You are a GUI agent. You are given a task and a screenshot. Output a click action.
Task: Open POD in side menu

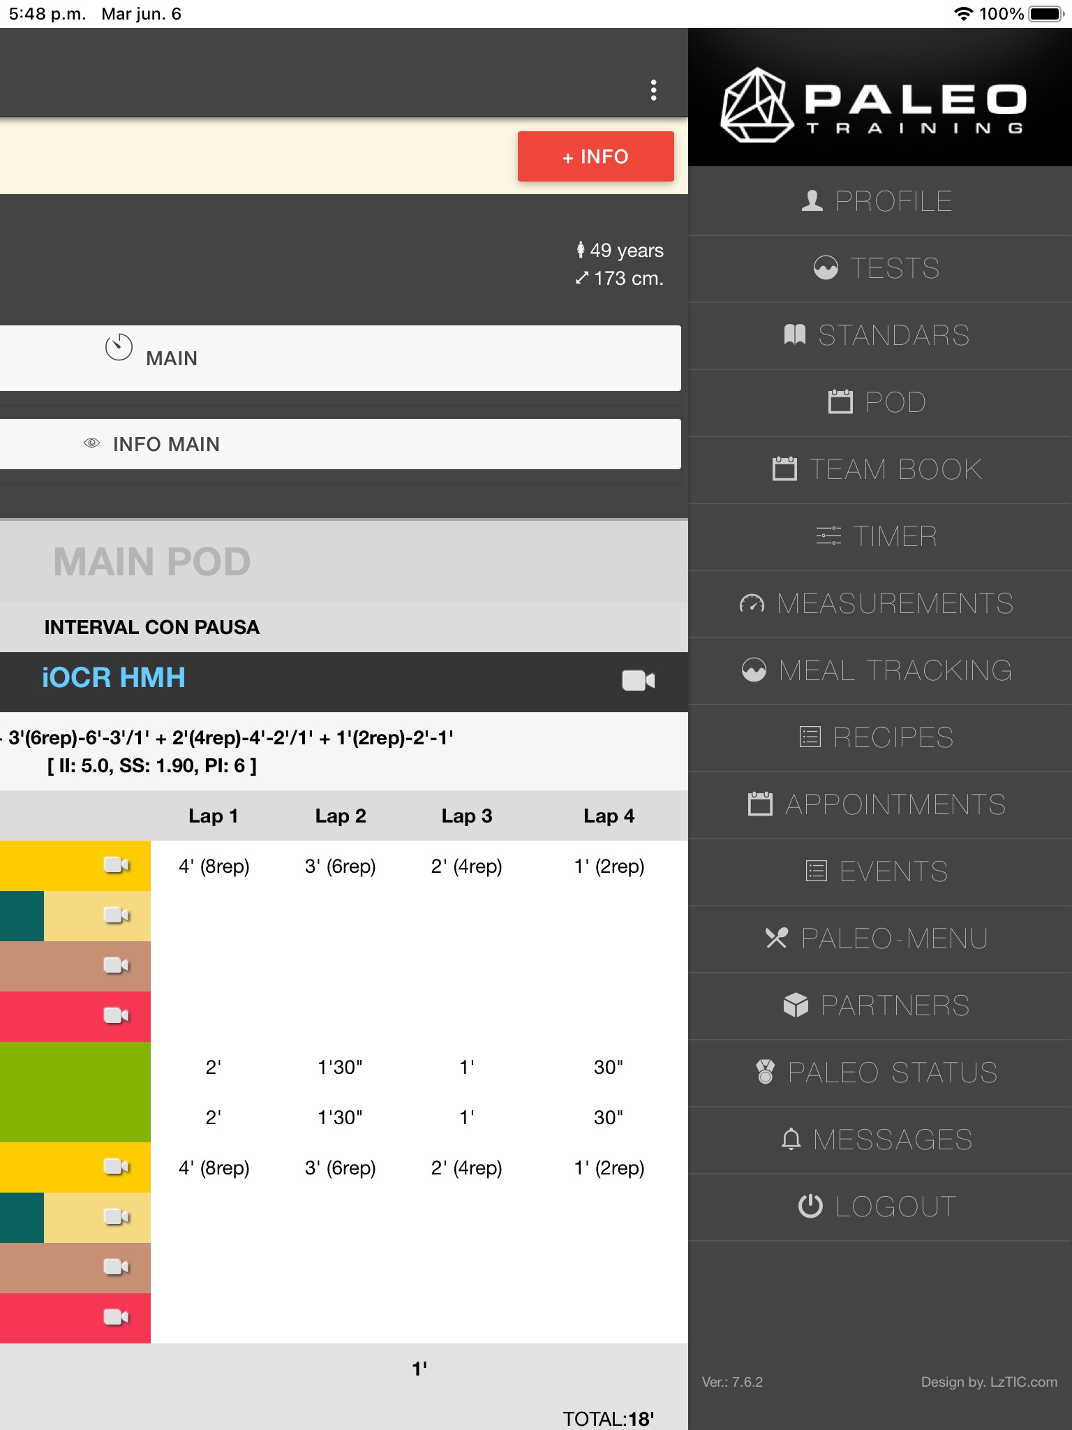pos(880,402)
